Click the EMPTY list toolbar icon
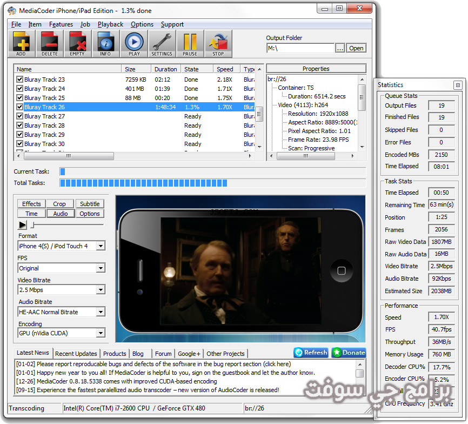This screenshot has width=468, height=424. click(77, 44)
